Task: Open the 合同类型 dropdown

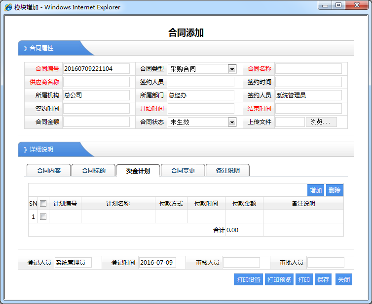Action: pos(232,69)
